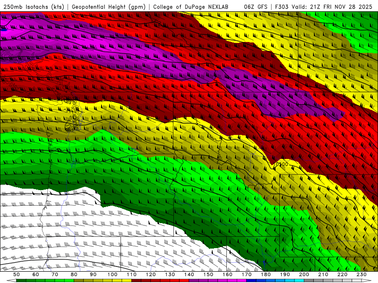This screenshot has width=378, height=283.
Task: Click the color bar's left arrow end
Action: (x=11, y=281)
